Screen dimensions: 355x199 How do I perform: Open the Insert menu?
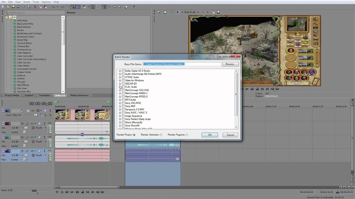tap(27, 2)
